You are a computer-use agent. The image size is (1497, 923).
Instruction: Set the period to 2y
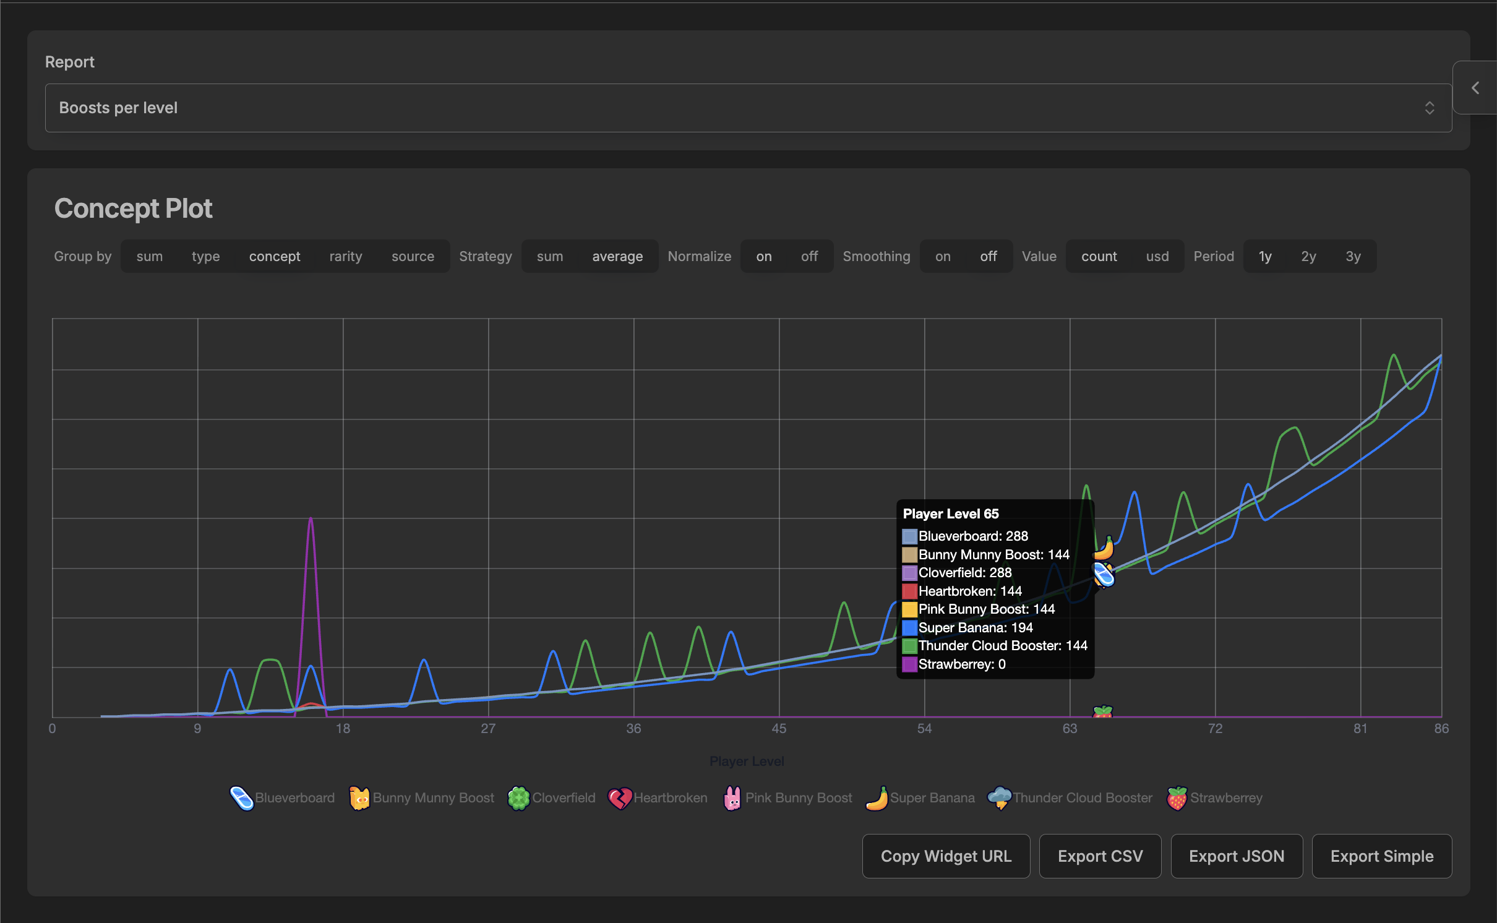[x=1308, y=256]
